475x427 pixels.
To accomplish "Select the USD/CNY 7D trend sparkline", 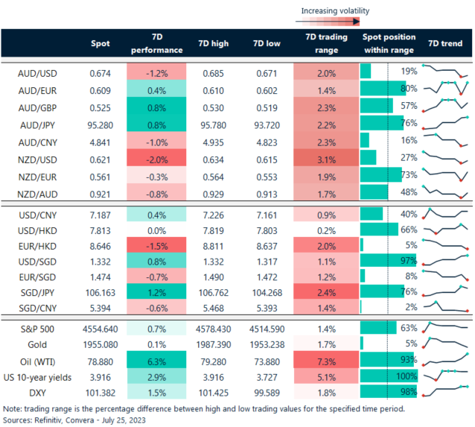I will [445, 214].
